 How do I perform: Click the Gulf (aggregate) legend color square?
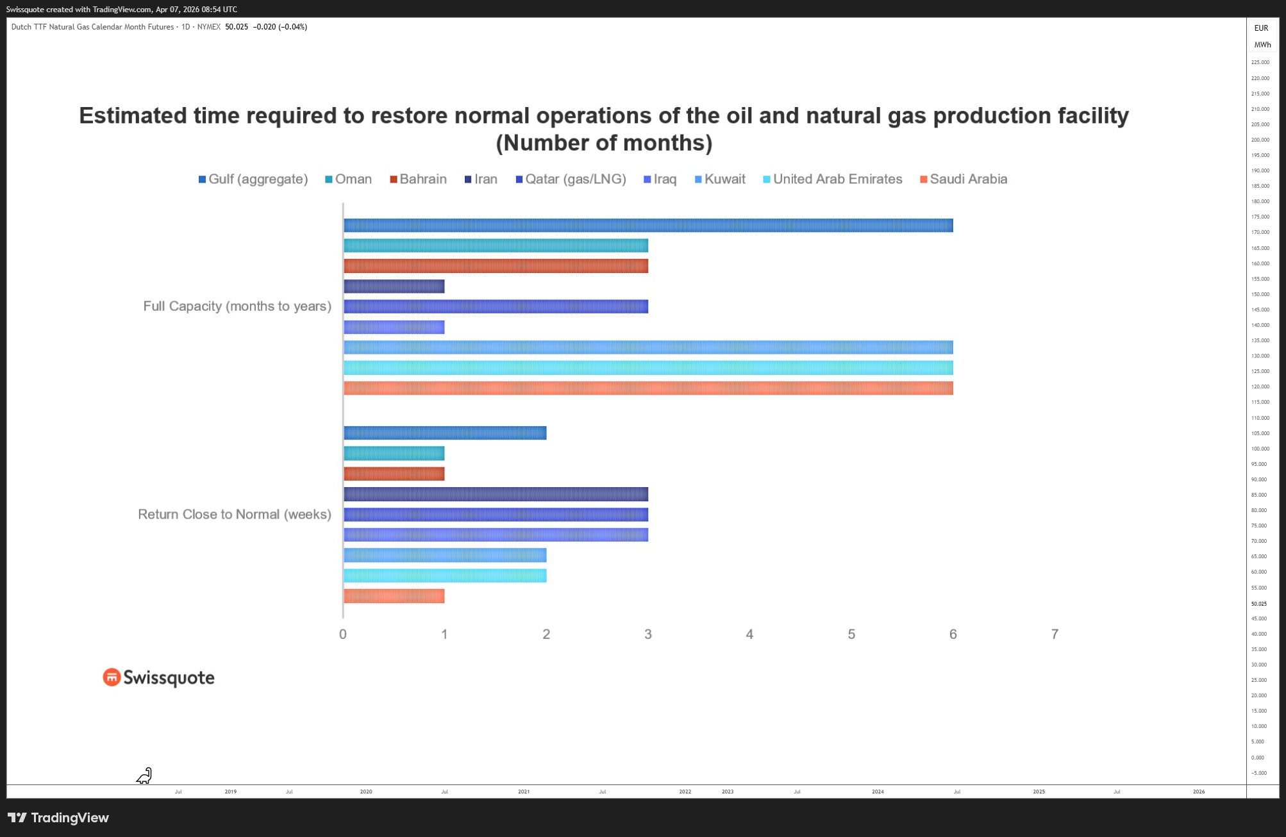point(202,179)
